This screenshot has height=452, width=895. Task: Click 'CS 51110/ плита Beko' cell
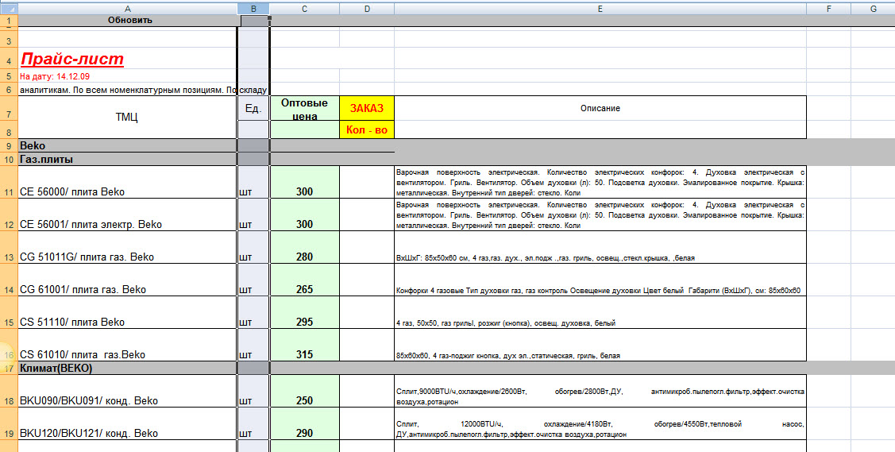127,312
